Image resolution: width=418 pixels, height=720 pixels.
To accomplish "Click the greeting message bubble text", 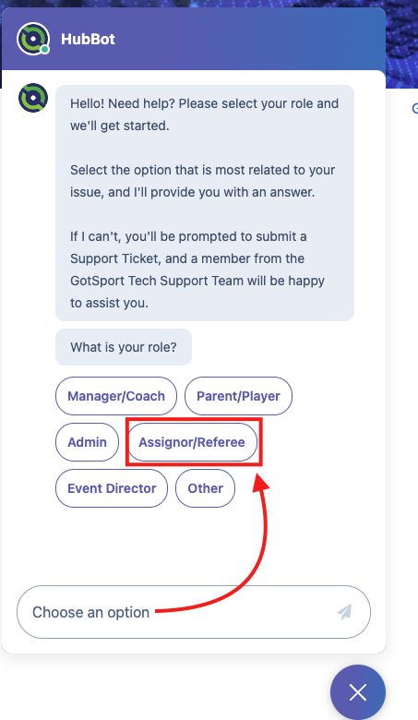I will point(205,203).
